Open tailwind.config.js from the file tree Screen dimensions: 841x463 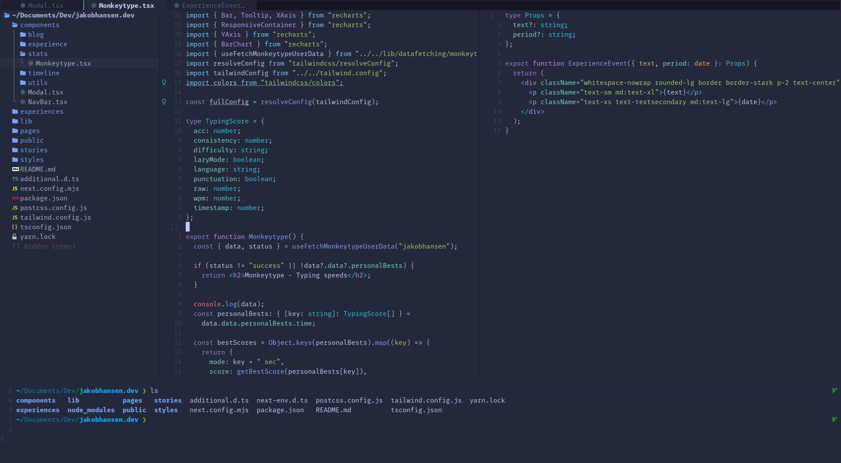56,217
